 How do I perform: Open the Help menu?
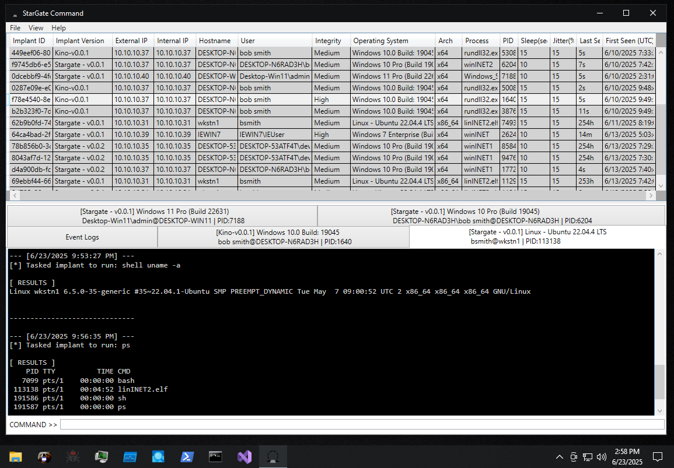(x=58, y=28)
